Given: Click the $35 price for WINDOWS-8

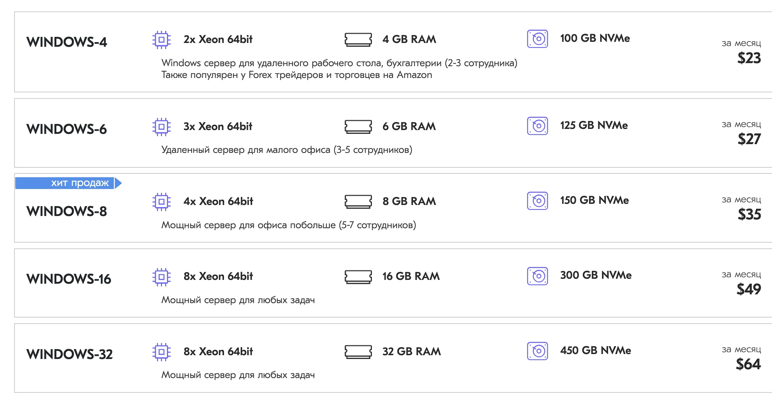Looking at the screenshot, I should 749,214.
